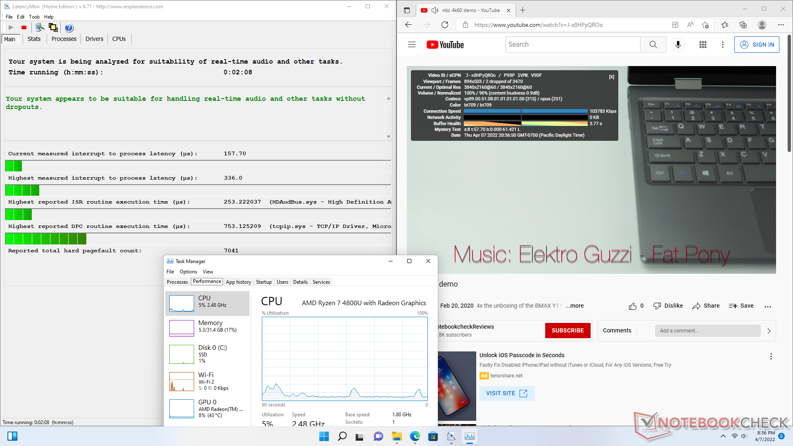Stop the LatencyMon monitor with red button
Image resolution: width=793 pixels, height=446 pixels.
click(x=24, y=28)
